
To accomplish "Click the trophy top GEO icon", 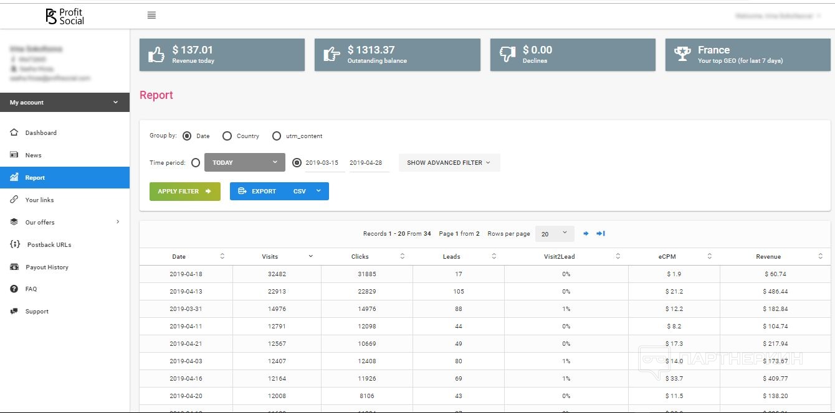I will click(x=682, y=55).
